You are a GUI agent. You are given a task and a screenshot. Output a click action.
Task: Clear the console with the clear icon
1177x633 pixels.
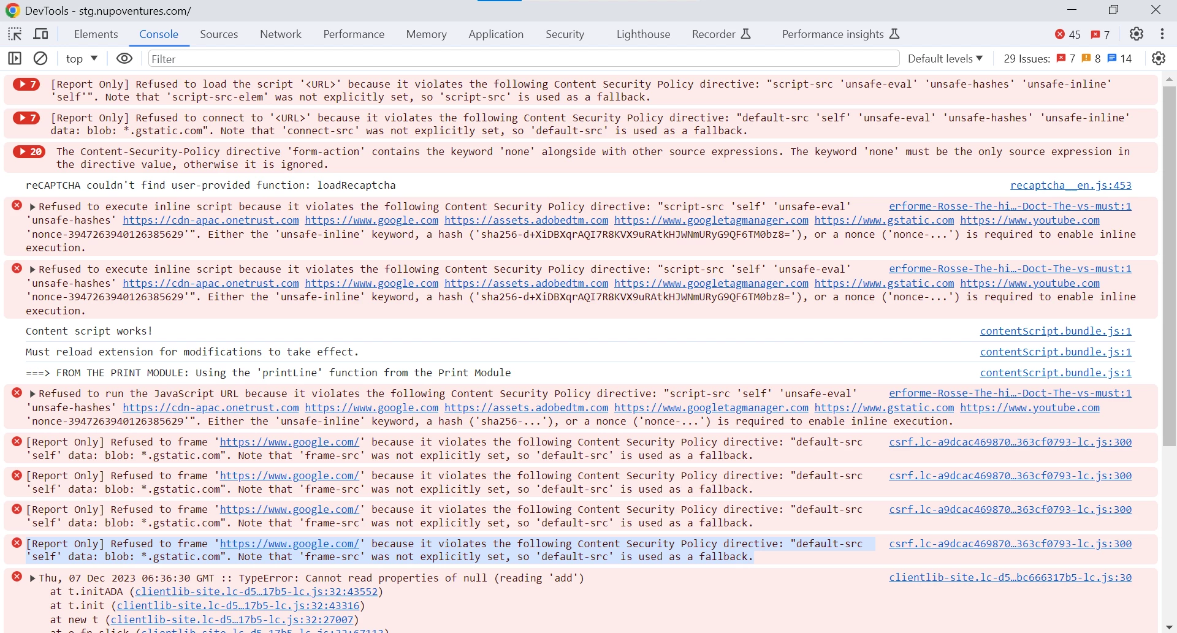[40, 58]
